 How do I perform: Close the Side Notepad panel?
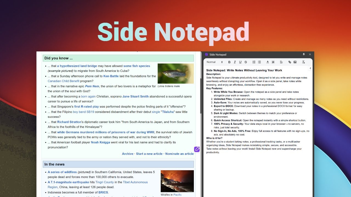coord(310,54)
